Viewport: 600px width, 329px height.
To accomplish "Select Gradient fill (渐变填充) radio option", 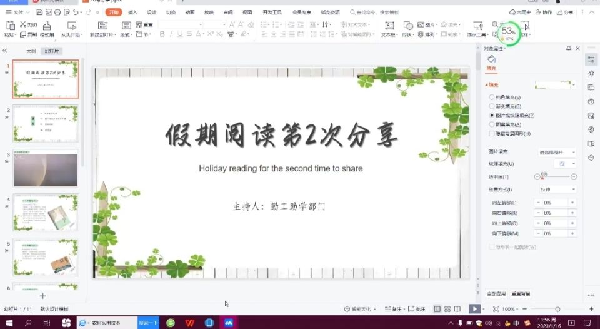I will click(x=491, y=106).
